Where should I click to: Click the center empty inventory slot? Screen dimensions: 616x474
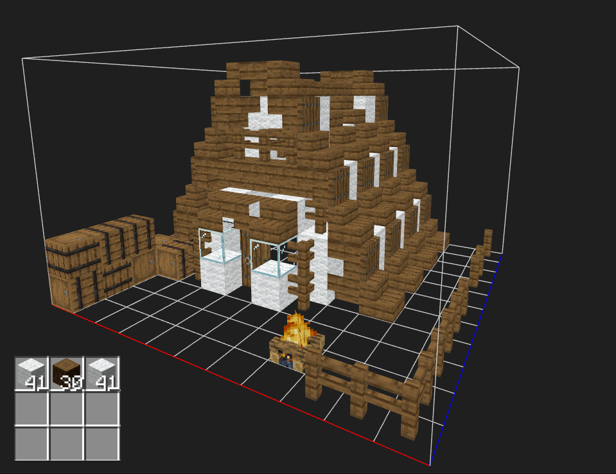(67, 409)
